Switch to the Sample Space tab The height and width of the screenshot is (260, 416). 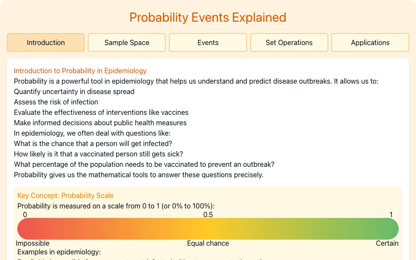(127, 42)
